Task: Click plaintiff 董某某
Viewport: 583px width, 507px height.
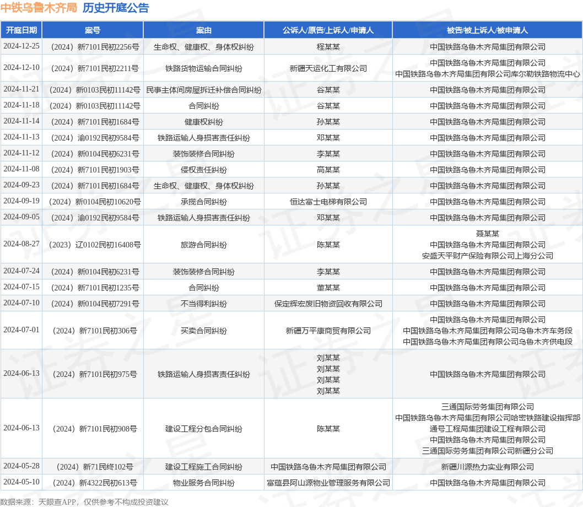Action: pyautogui.click(x=328, y=288)
